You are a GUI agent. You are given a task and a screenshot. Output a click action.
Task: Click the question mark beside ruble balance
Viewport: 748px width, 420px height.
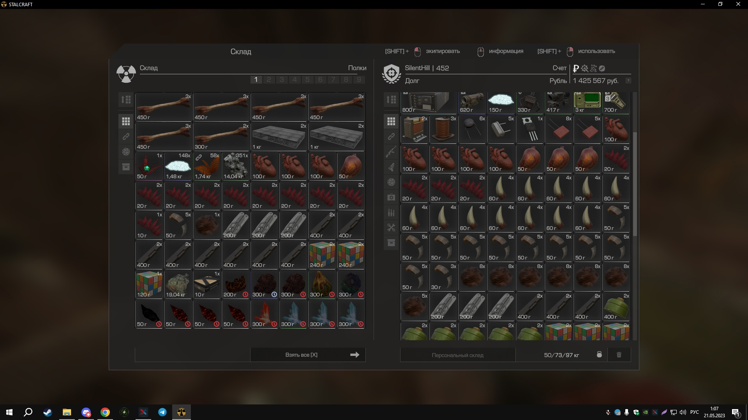[628, 80]
